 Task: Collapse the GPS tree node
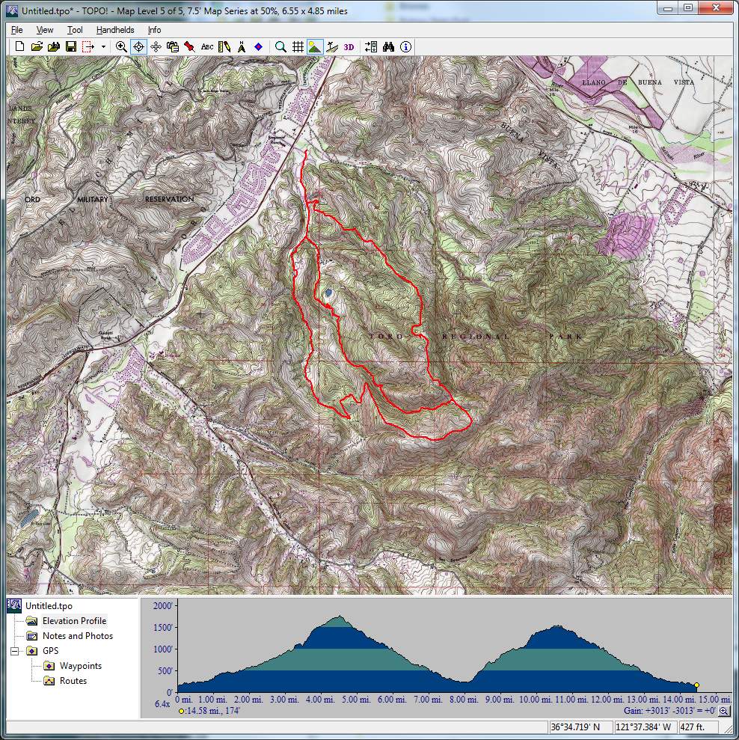coord(14,651)
